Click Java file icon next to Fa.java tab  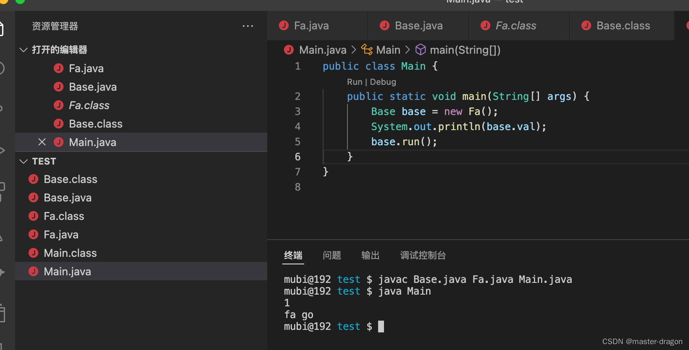coord(284,26)
